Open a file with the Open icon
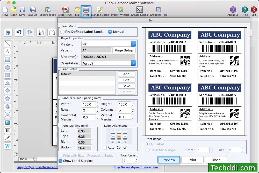Screen dimensions: 259x173 13,11
